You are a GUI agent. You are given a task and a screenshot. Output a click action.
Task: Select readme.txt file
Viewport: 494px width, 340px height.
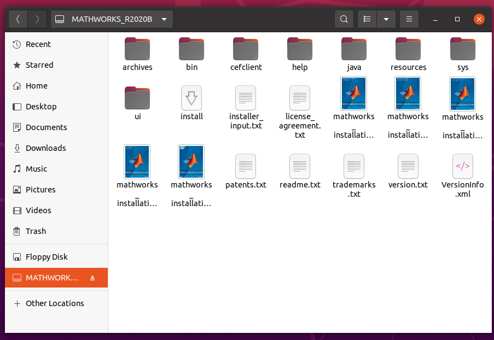(x=300, y=172)
